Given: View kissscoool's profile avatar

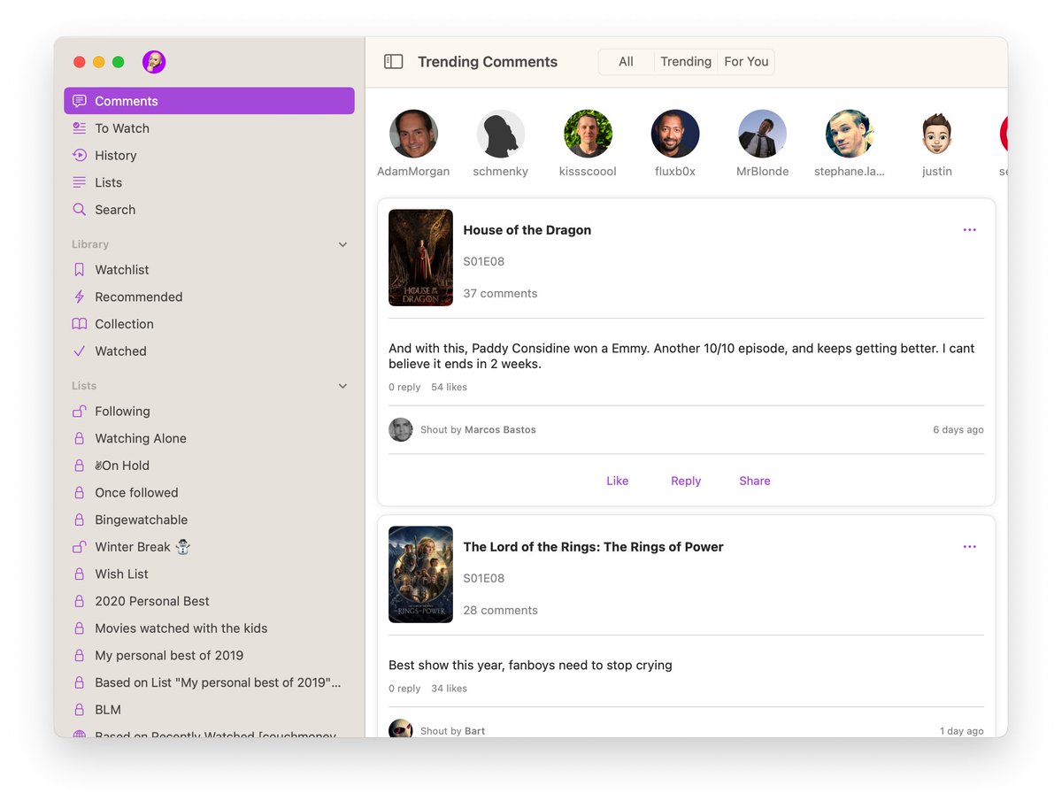Looking at the screenshot, I should coord(588,134).
